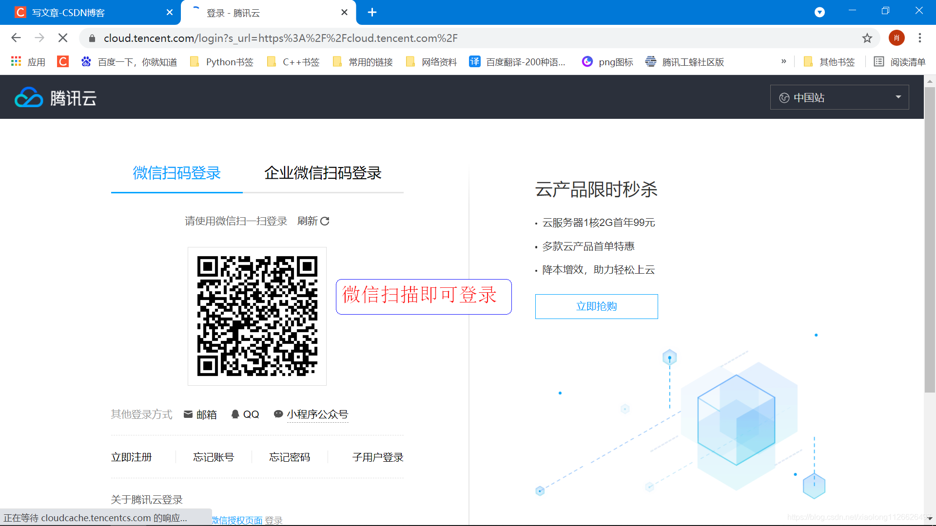Image resolution: width=936 pixels, height=526 pixels.
Task: Click the 子用户登录 link
Action: pyautogui.click(x=378, y=457)
